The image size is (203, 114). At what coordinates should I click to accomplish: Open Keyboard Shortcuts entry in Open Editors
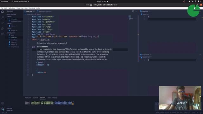tap(16, 21)
